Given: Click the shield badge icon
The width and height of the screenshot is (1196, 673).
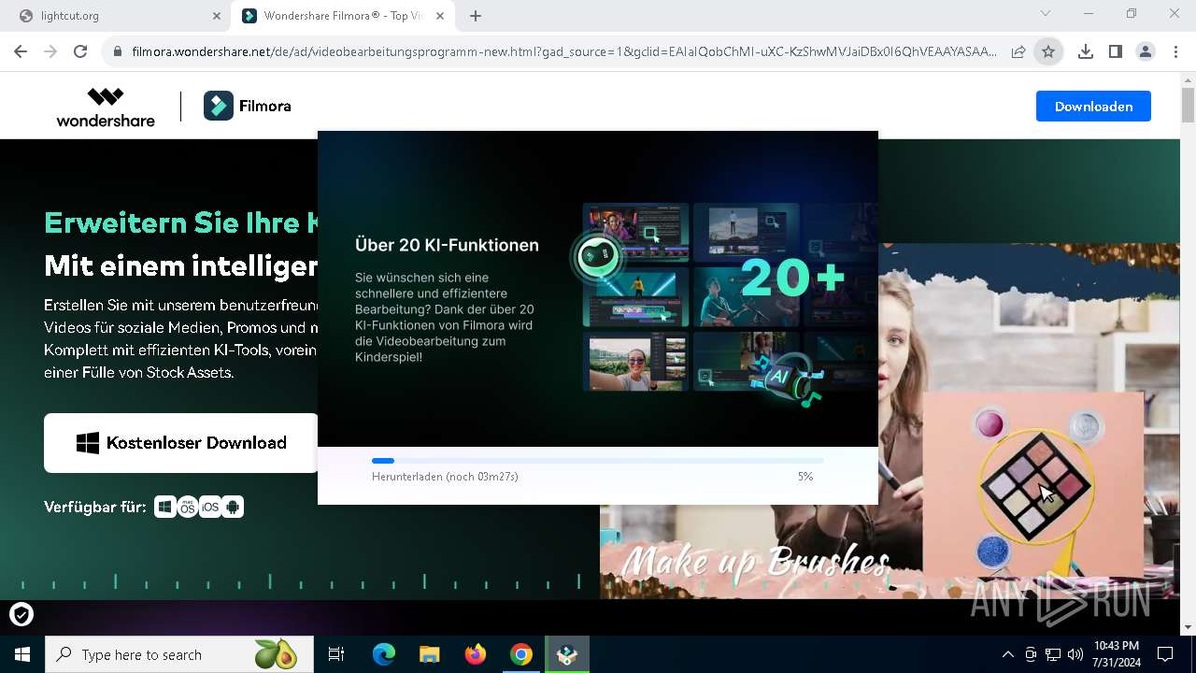Looking at the screenshot, I should [x=21, y=614].
